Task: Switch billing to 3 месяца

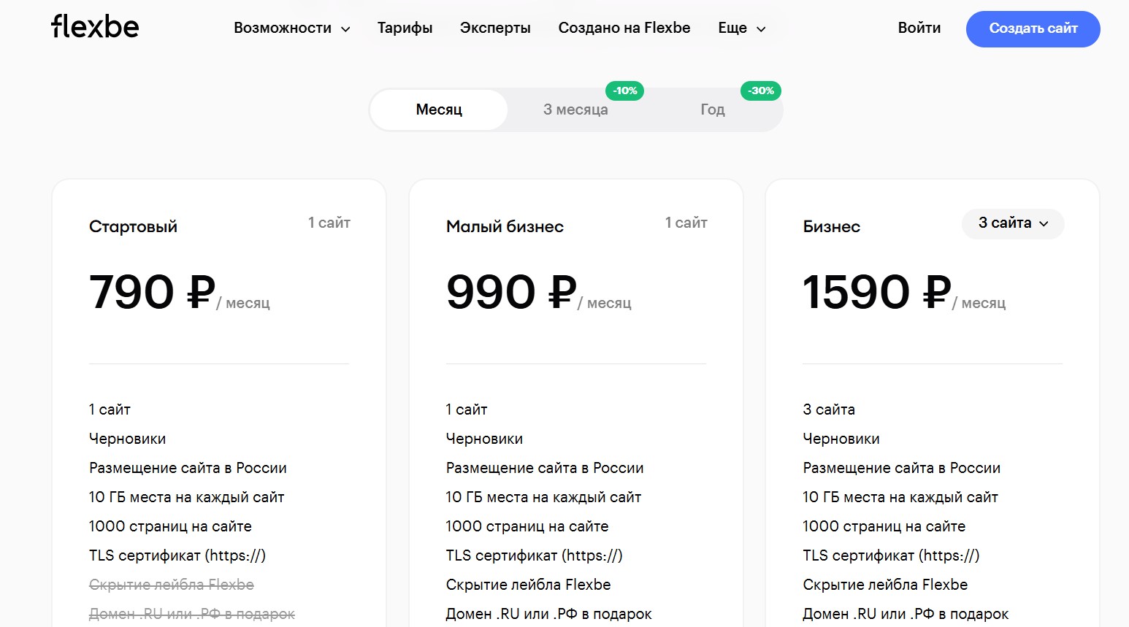Action: (575, 109)
